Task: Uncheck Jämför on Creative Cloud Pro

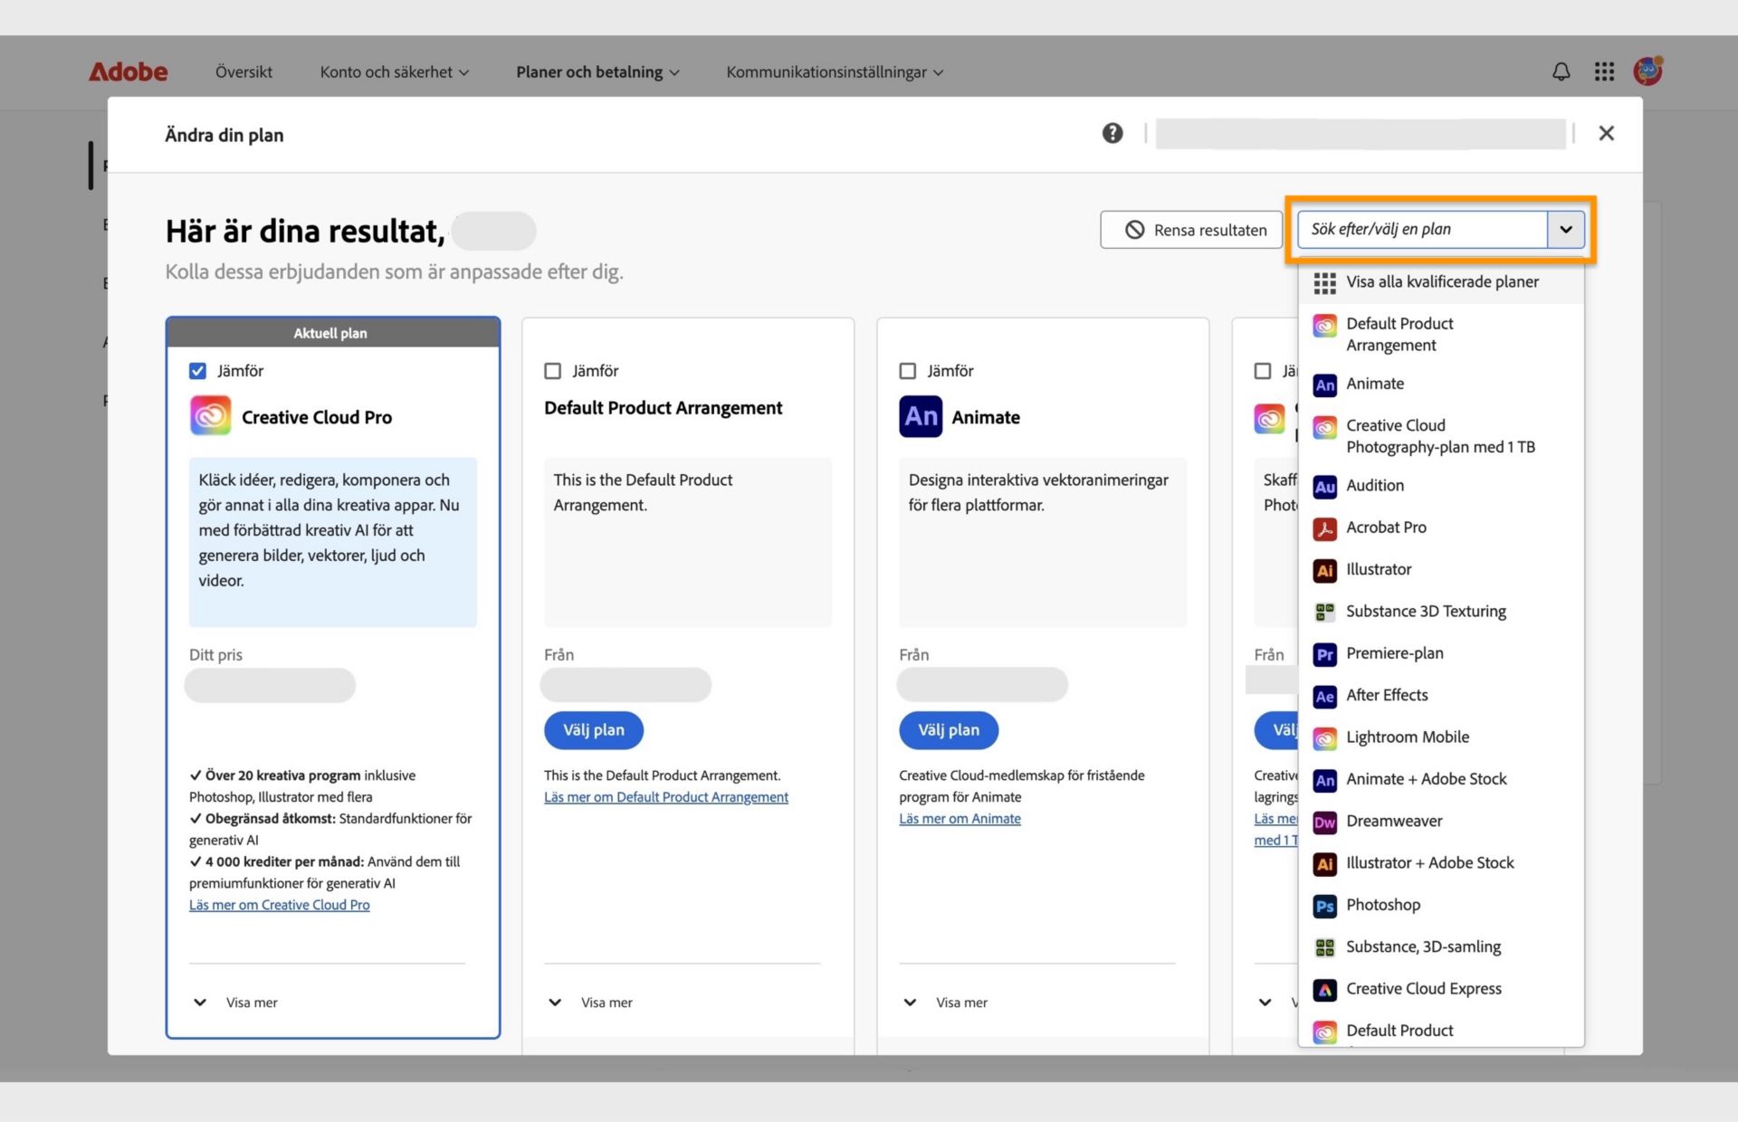Action: coord(197,371)
